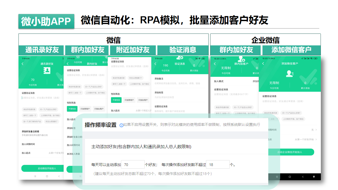The width and height of the screenshot is (338, 190).
Task: Go back from the 验证消息 screen
Action: (155, 64)
